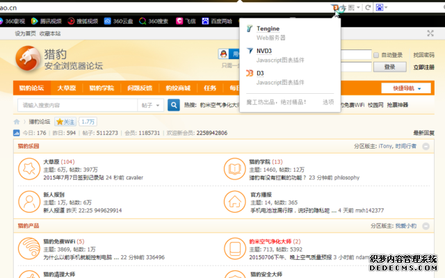Screen dimensions: 445x278
Task: Click the 官方播报 house forum icon
Action: (235, 202)
